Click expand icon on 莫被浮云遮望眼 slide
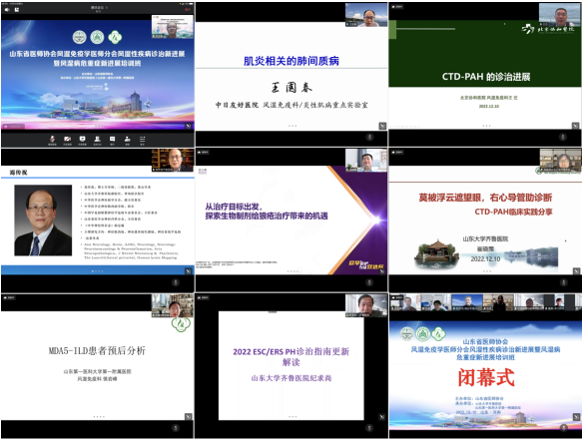This screenshot has height=439, width=583. (x=576, y=271)
